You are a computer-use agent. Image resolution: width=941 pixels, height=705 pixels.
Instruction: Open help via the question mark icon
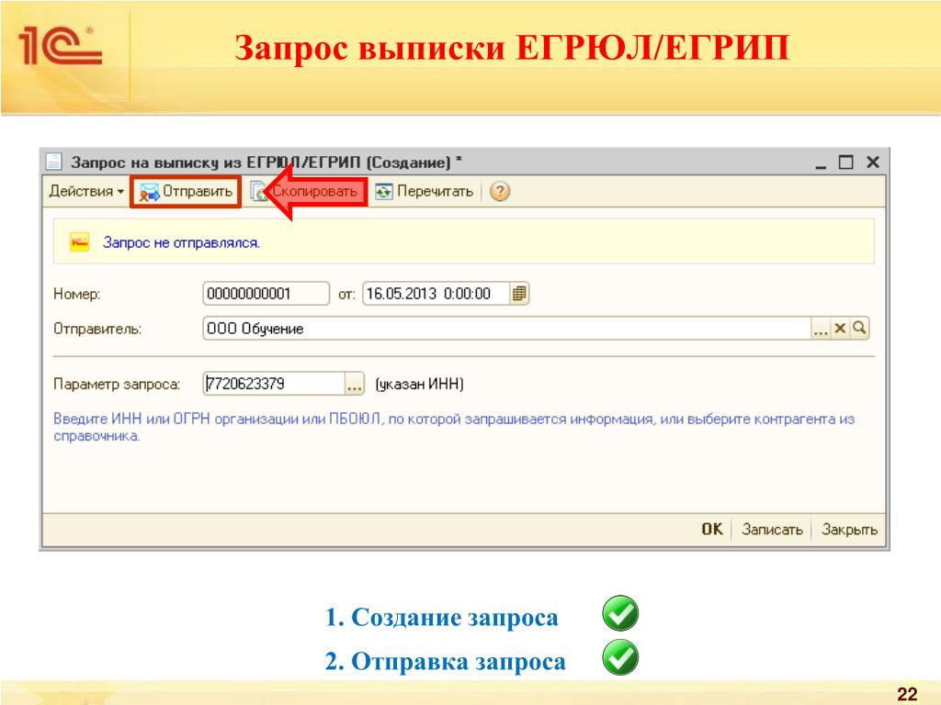pos(499,191)
